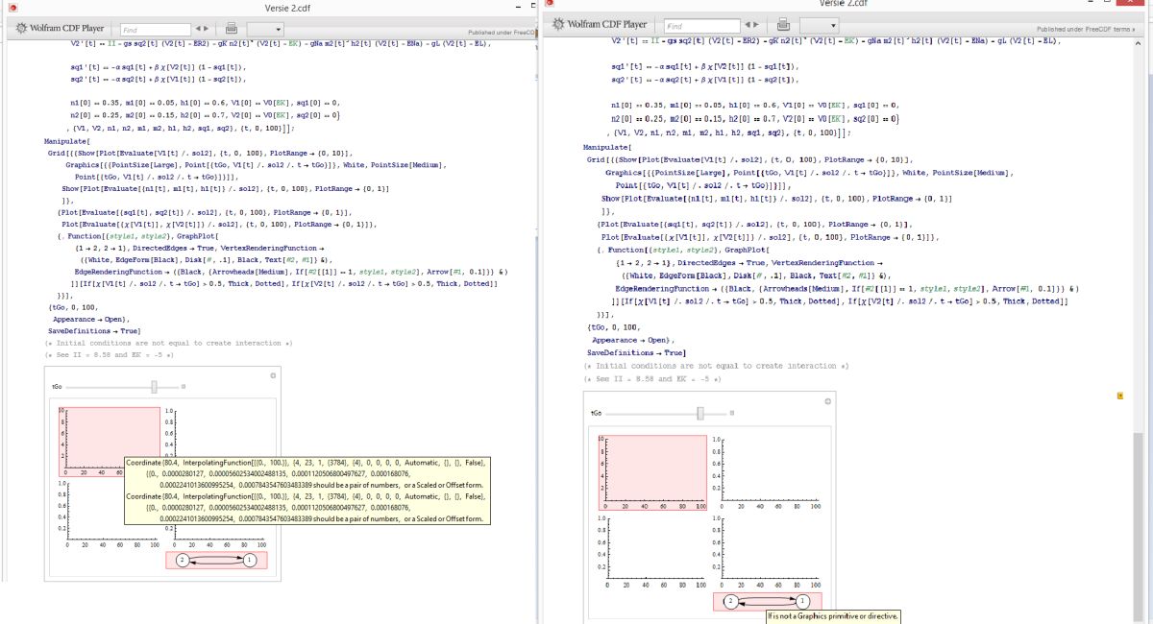Click the pink error plot in the left window

click(110, 443)
